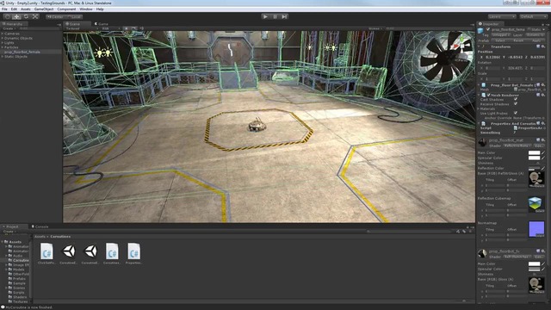The width and height of the screenshot is (551, 310).
Task: Click the prefab Apply button
Action: pos(537,40)
